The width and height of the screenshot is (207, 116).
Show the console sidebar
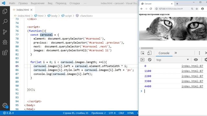(x=142, y=60)
